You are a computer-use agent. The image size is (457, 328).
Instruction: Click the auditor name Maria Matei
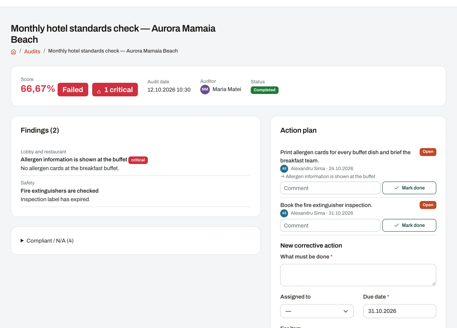coord(227,89)
